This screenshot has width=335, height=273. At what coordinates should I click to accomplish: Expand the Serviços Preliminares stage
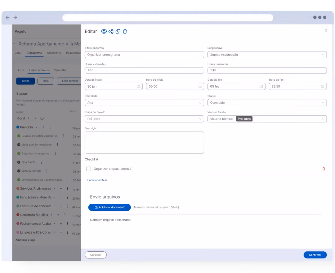point(54,188)
